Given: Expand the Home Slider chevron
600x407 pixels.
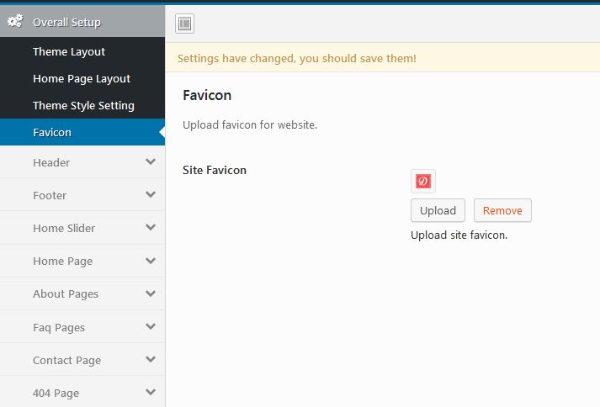Looking at the screenshot, I should (151, 228).
